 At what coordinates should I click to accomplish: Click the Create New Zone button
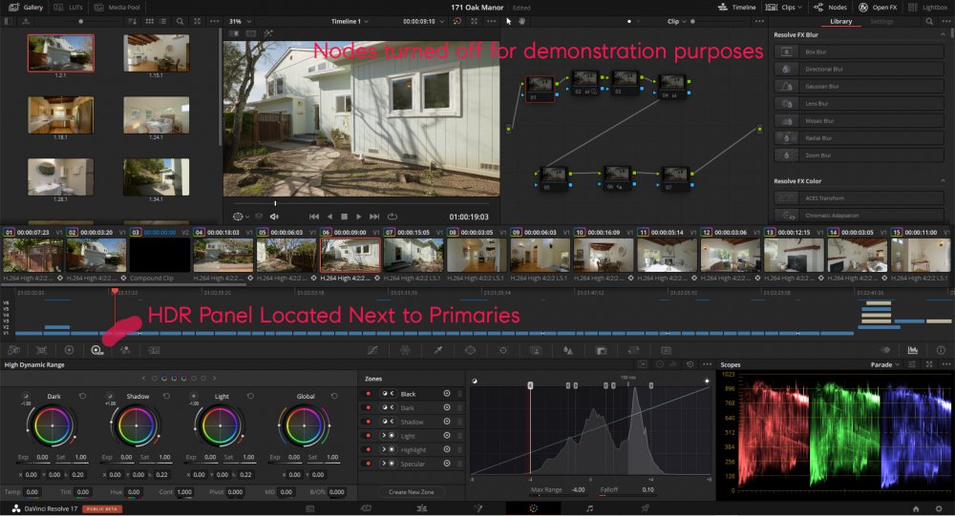pos(411,491)
